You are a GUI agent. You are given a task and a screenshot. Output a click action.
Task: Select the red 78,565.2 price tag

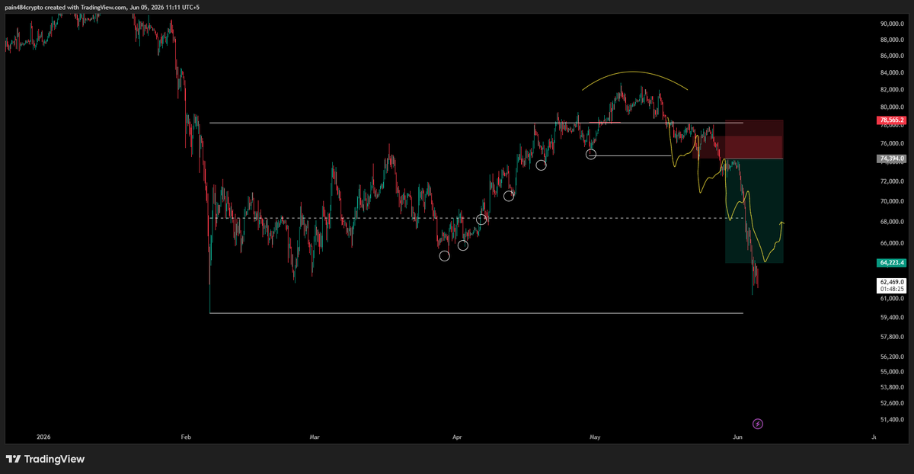pyautogui.click(x=892, y=120)
